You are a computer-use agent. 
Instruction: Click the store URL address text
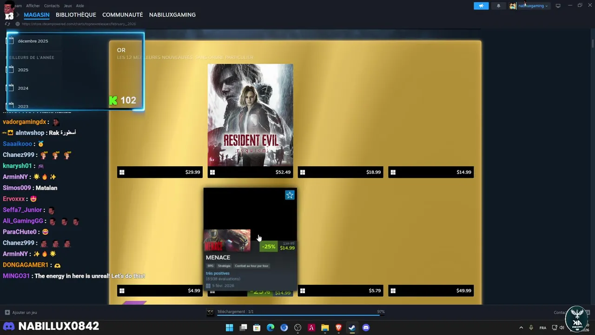tap(79, 24)
